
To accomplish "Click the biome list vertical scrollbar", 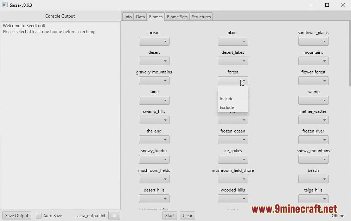I will point(350,54).
